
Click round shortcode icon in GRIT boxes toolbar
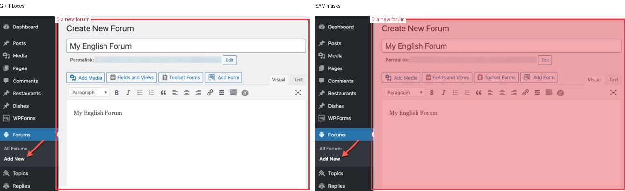pyautogui.click(x=245, y=93)
